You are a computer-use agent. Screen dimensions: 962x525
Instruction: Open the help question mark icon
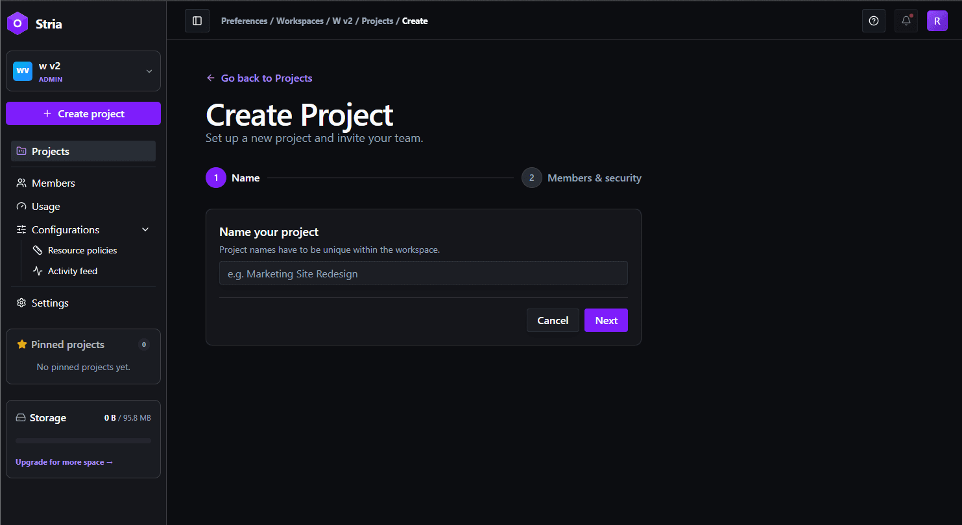874,21
